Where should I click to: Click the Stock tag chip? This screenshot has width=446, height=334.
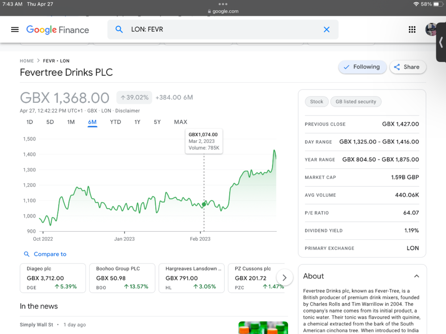317,102
